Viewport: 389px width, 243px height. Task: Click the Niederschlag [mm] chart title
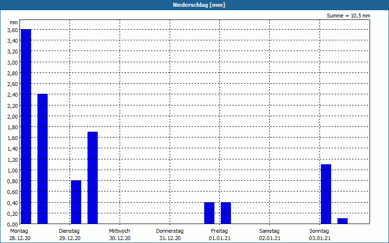point(199,5)
